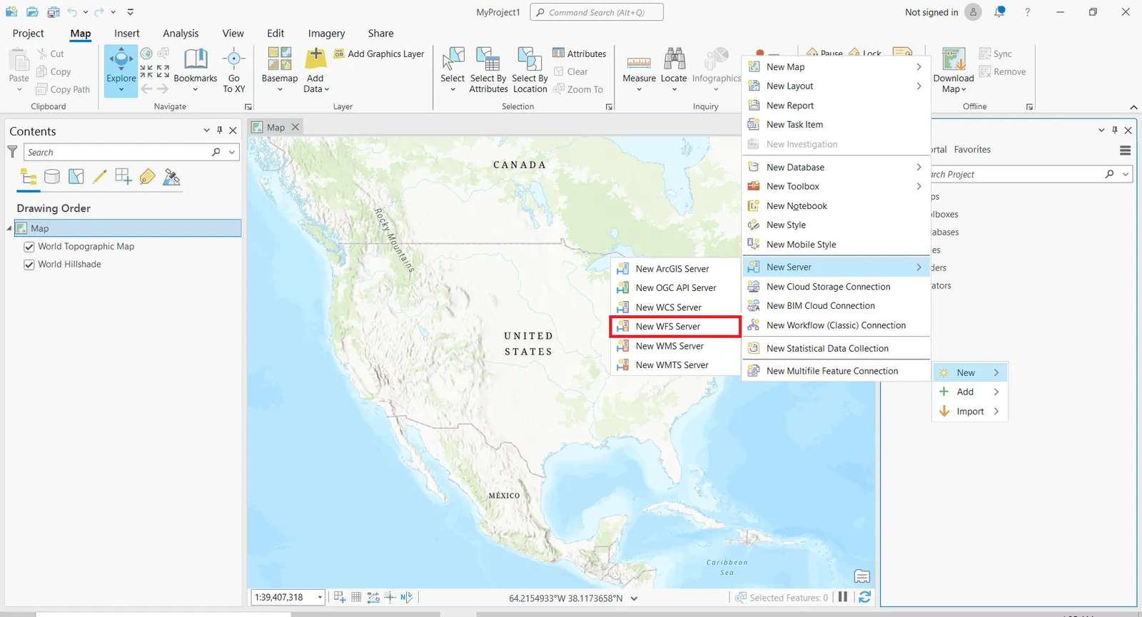Expand coordinate display units dropdown

634,598
